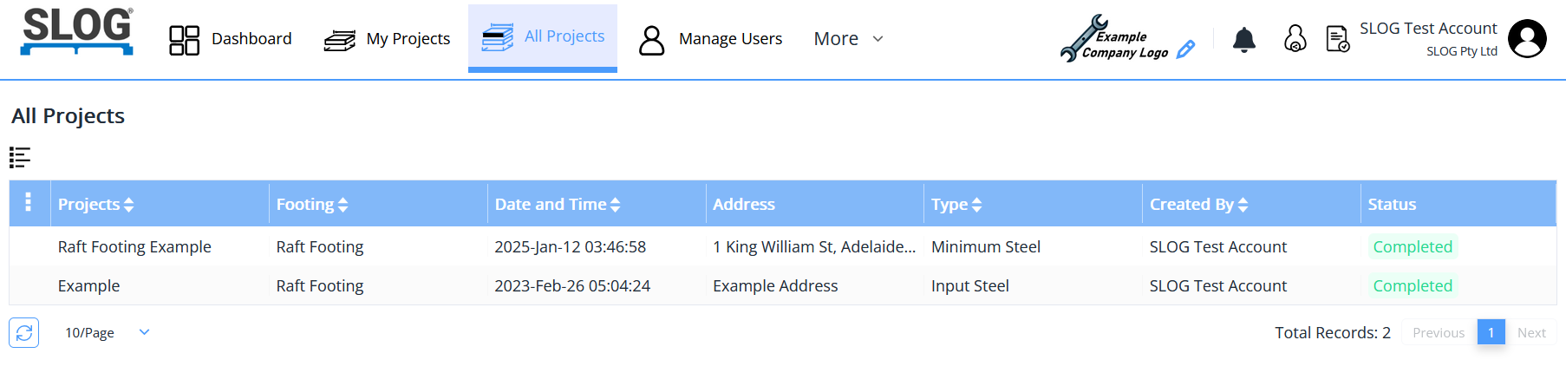Go to the Dashboard tab

[231, 39]
